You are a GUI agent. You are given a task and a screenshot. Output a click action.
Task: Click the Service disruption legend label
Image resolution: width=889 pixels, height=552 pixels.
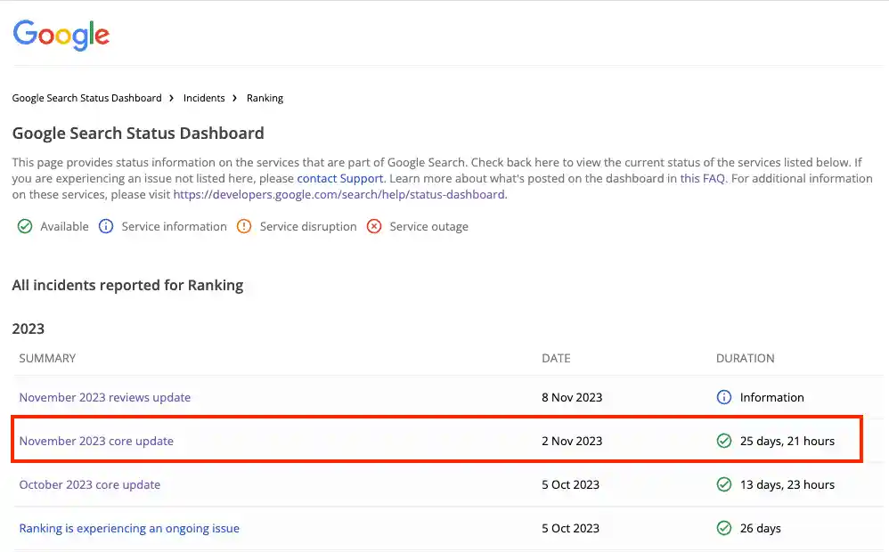point(308,227)
